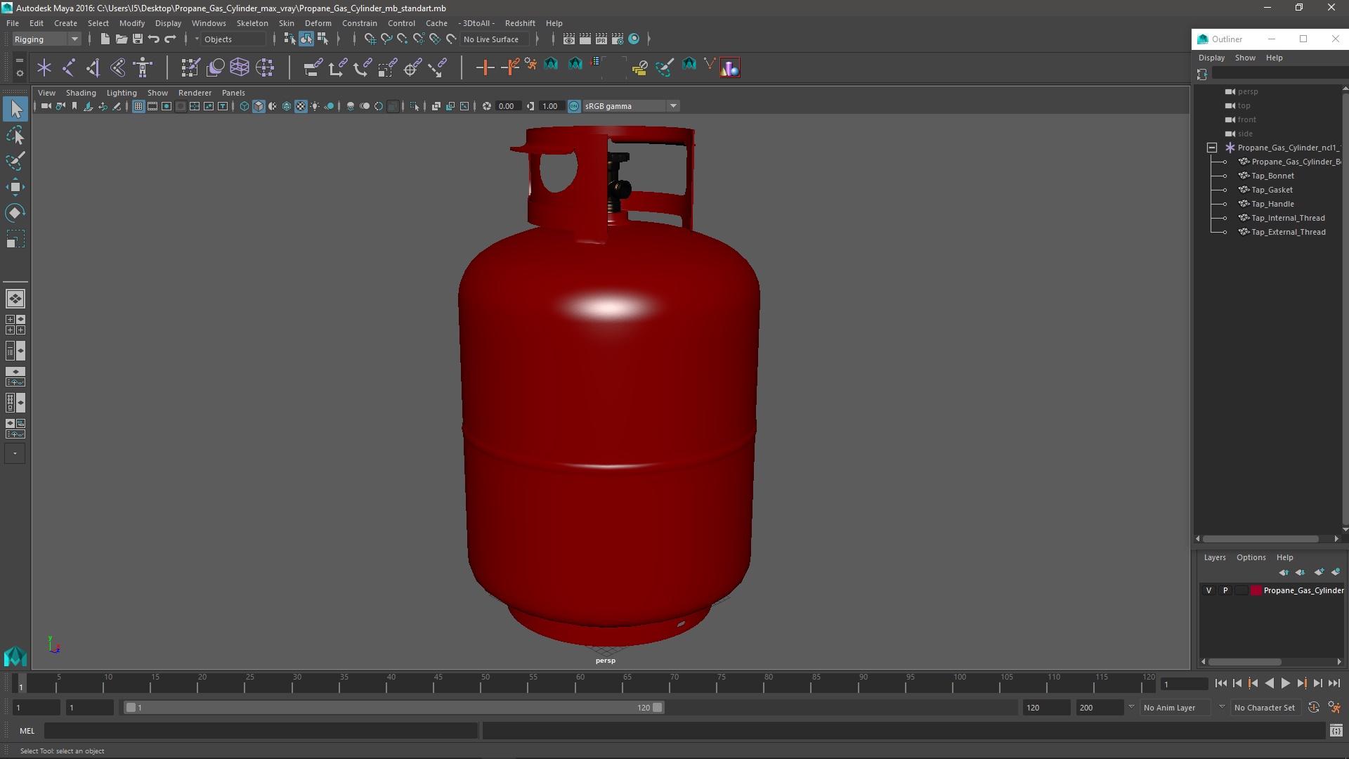Image resolution: width=1349 pixels, height=759 pixels.
Task: Toggle the viewport grid display
Action: point(138,106)
